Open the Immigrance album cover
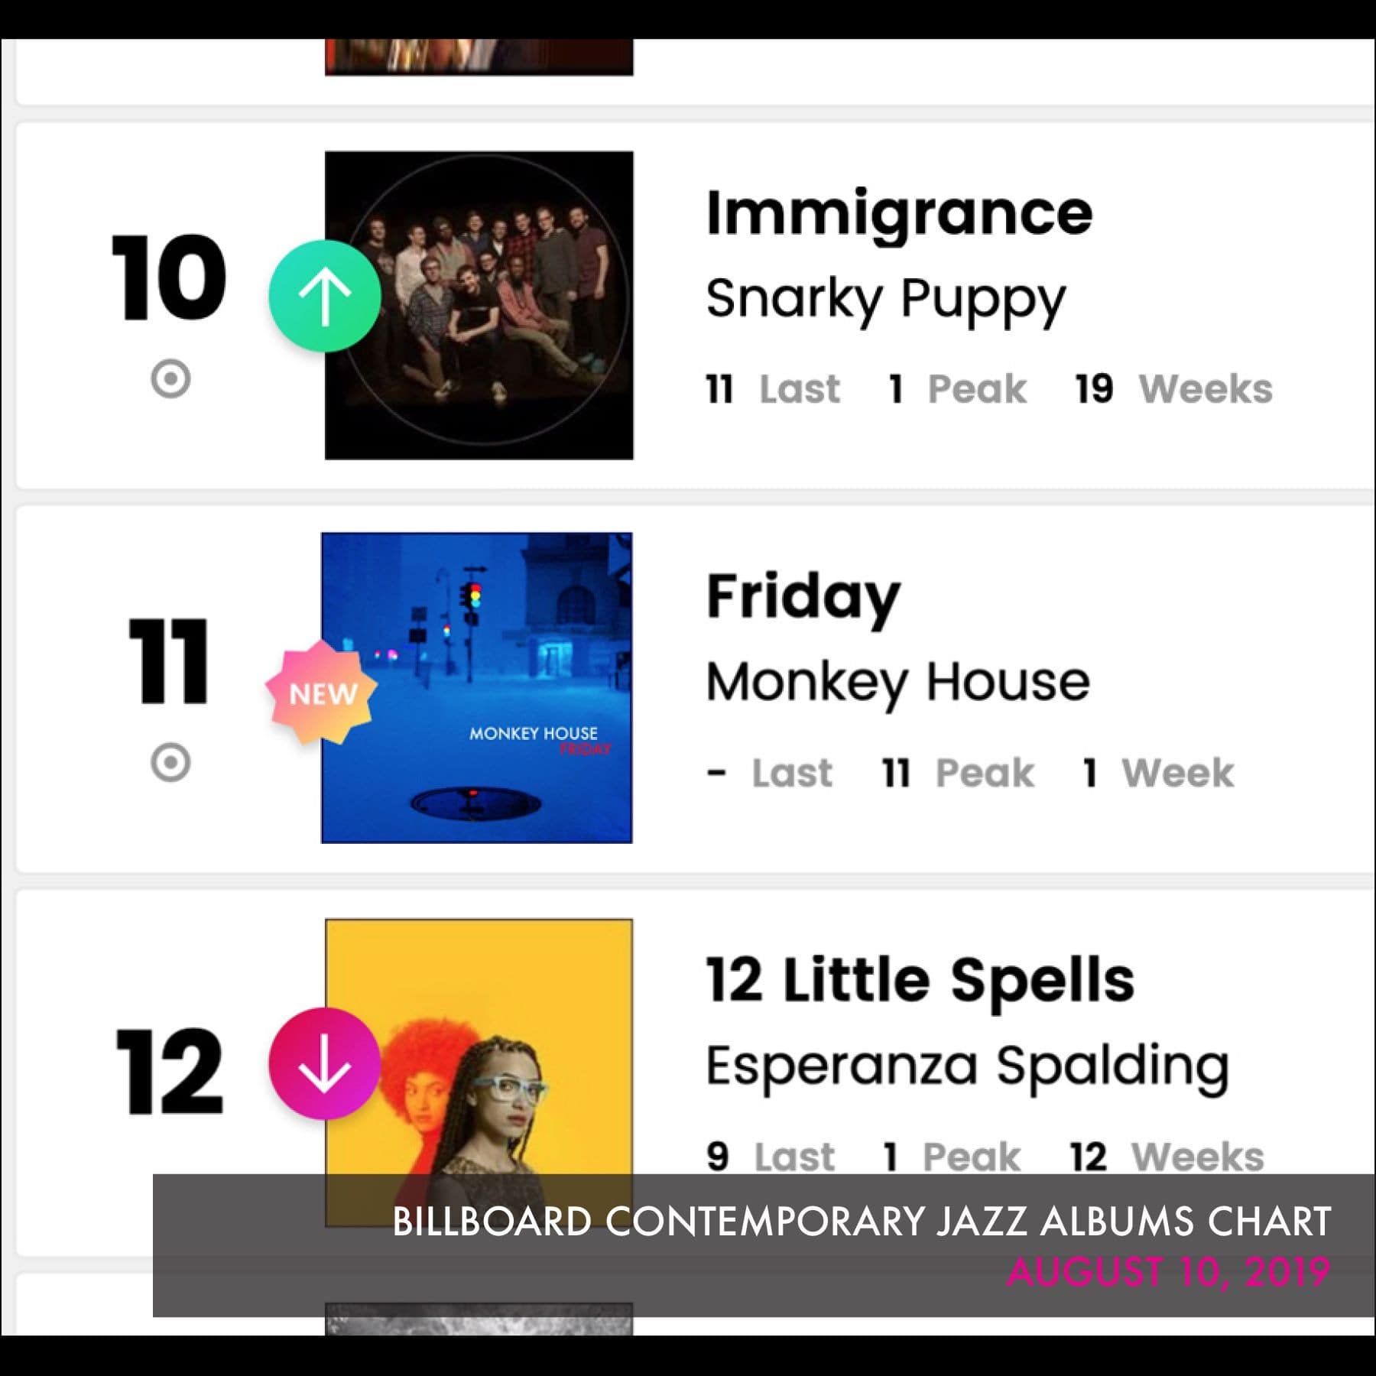Screen dimensions: 1376x1376 point(479,306)
